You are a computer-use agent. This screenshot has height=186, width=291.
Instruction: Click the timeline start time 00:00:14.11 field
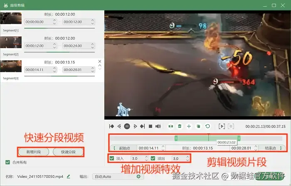click(151, 148)
